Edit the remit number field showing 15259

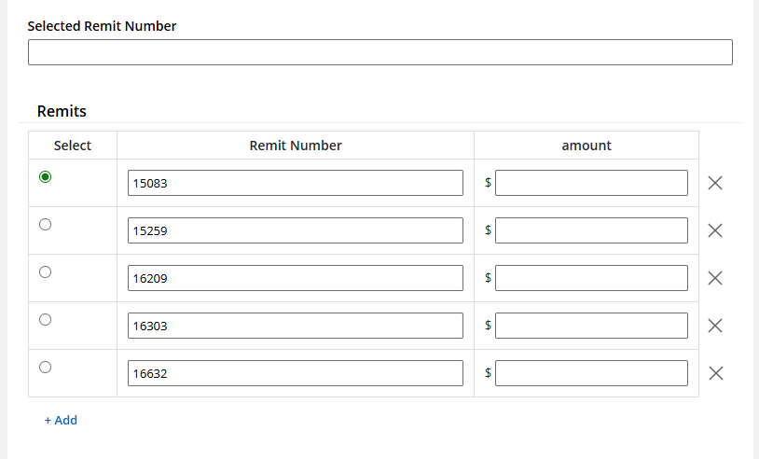tap(295, 230)
